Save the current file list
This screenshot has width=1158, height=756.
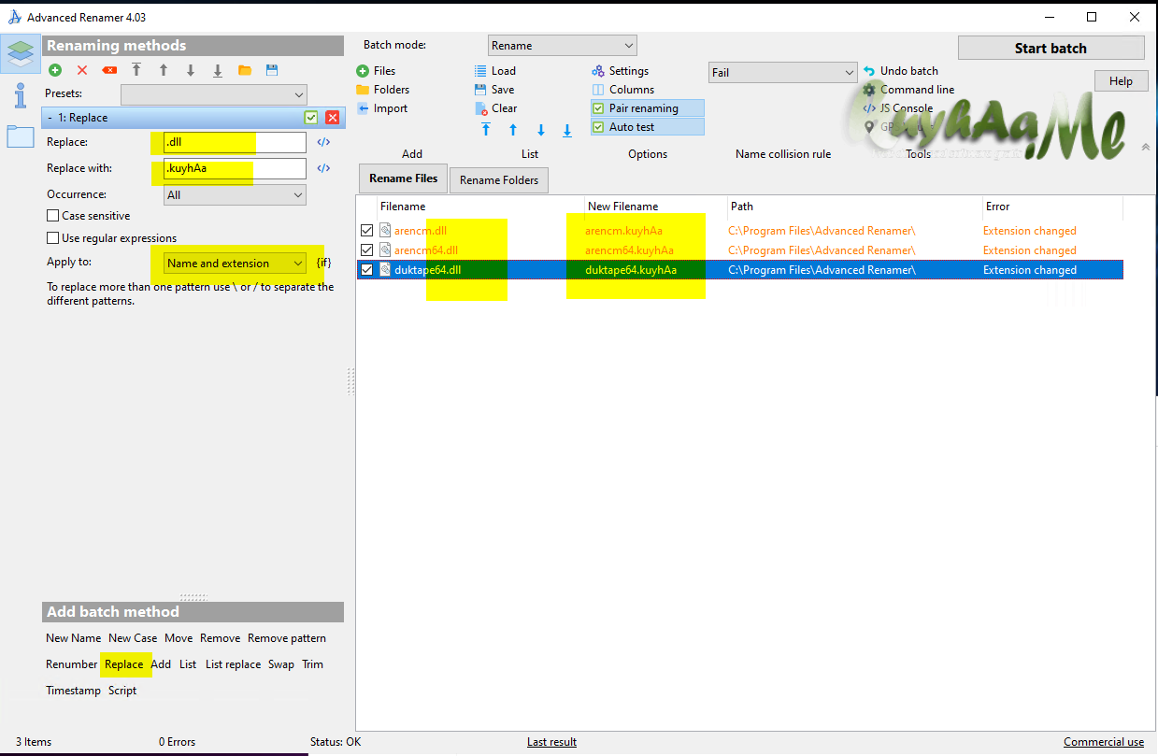(495, 90)
